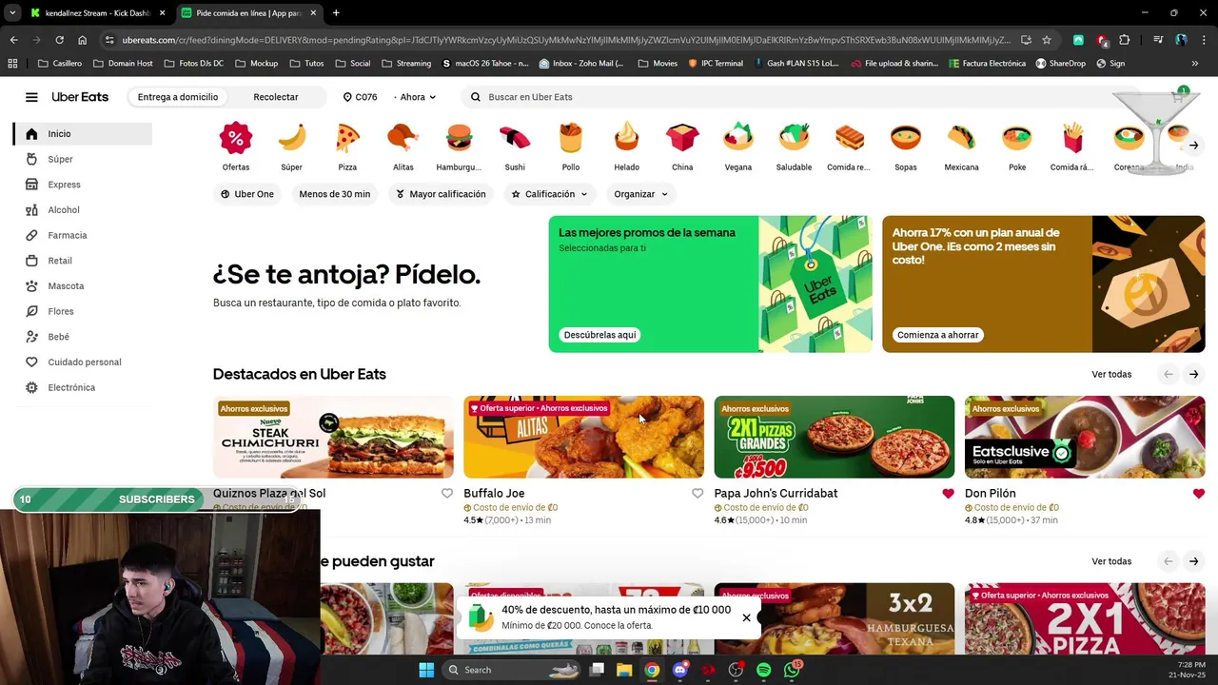Pick the Sushi category icon
Viewport: 1218px width, 685px height.
[515, 139]
